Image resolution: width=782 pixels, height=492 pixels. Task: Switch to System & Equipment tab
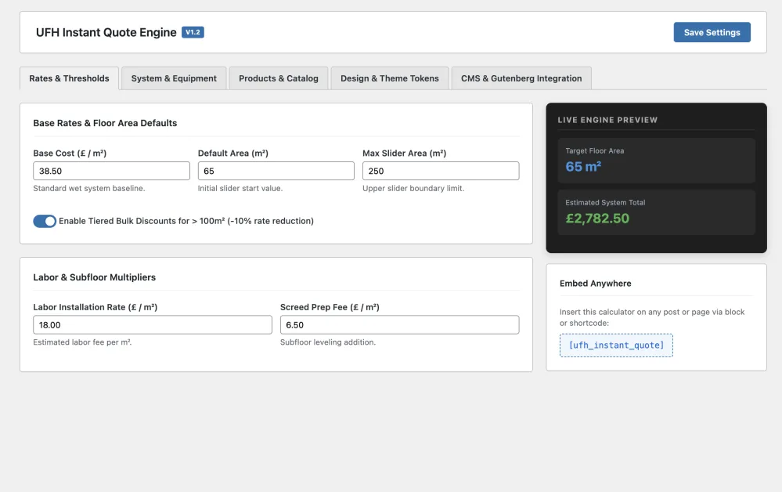[x=174, y=78]
